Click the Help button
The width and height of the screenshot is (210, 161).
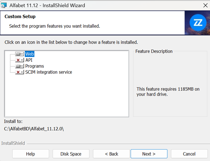pos(31,154)
